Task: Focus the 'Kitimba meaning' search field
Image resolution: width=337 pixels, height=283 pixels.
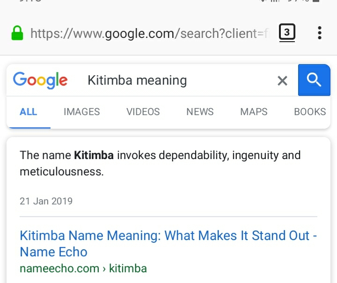Action: [x=178, y=80]
